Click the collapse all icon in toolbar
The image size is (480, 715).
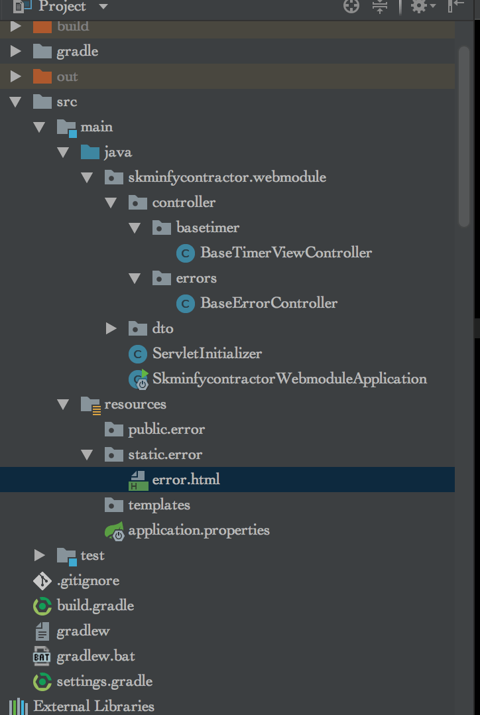point(380,7)
